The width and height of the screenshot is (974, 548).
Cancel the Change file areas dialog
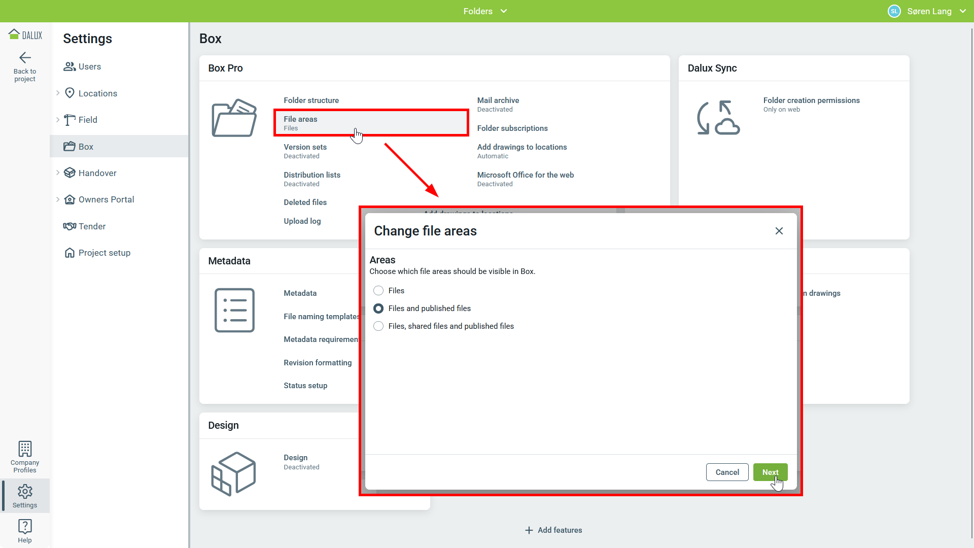coord(727,472)
